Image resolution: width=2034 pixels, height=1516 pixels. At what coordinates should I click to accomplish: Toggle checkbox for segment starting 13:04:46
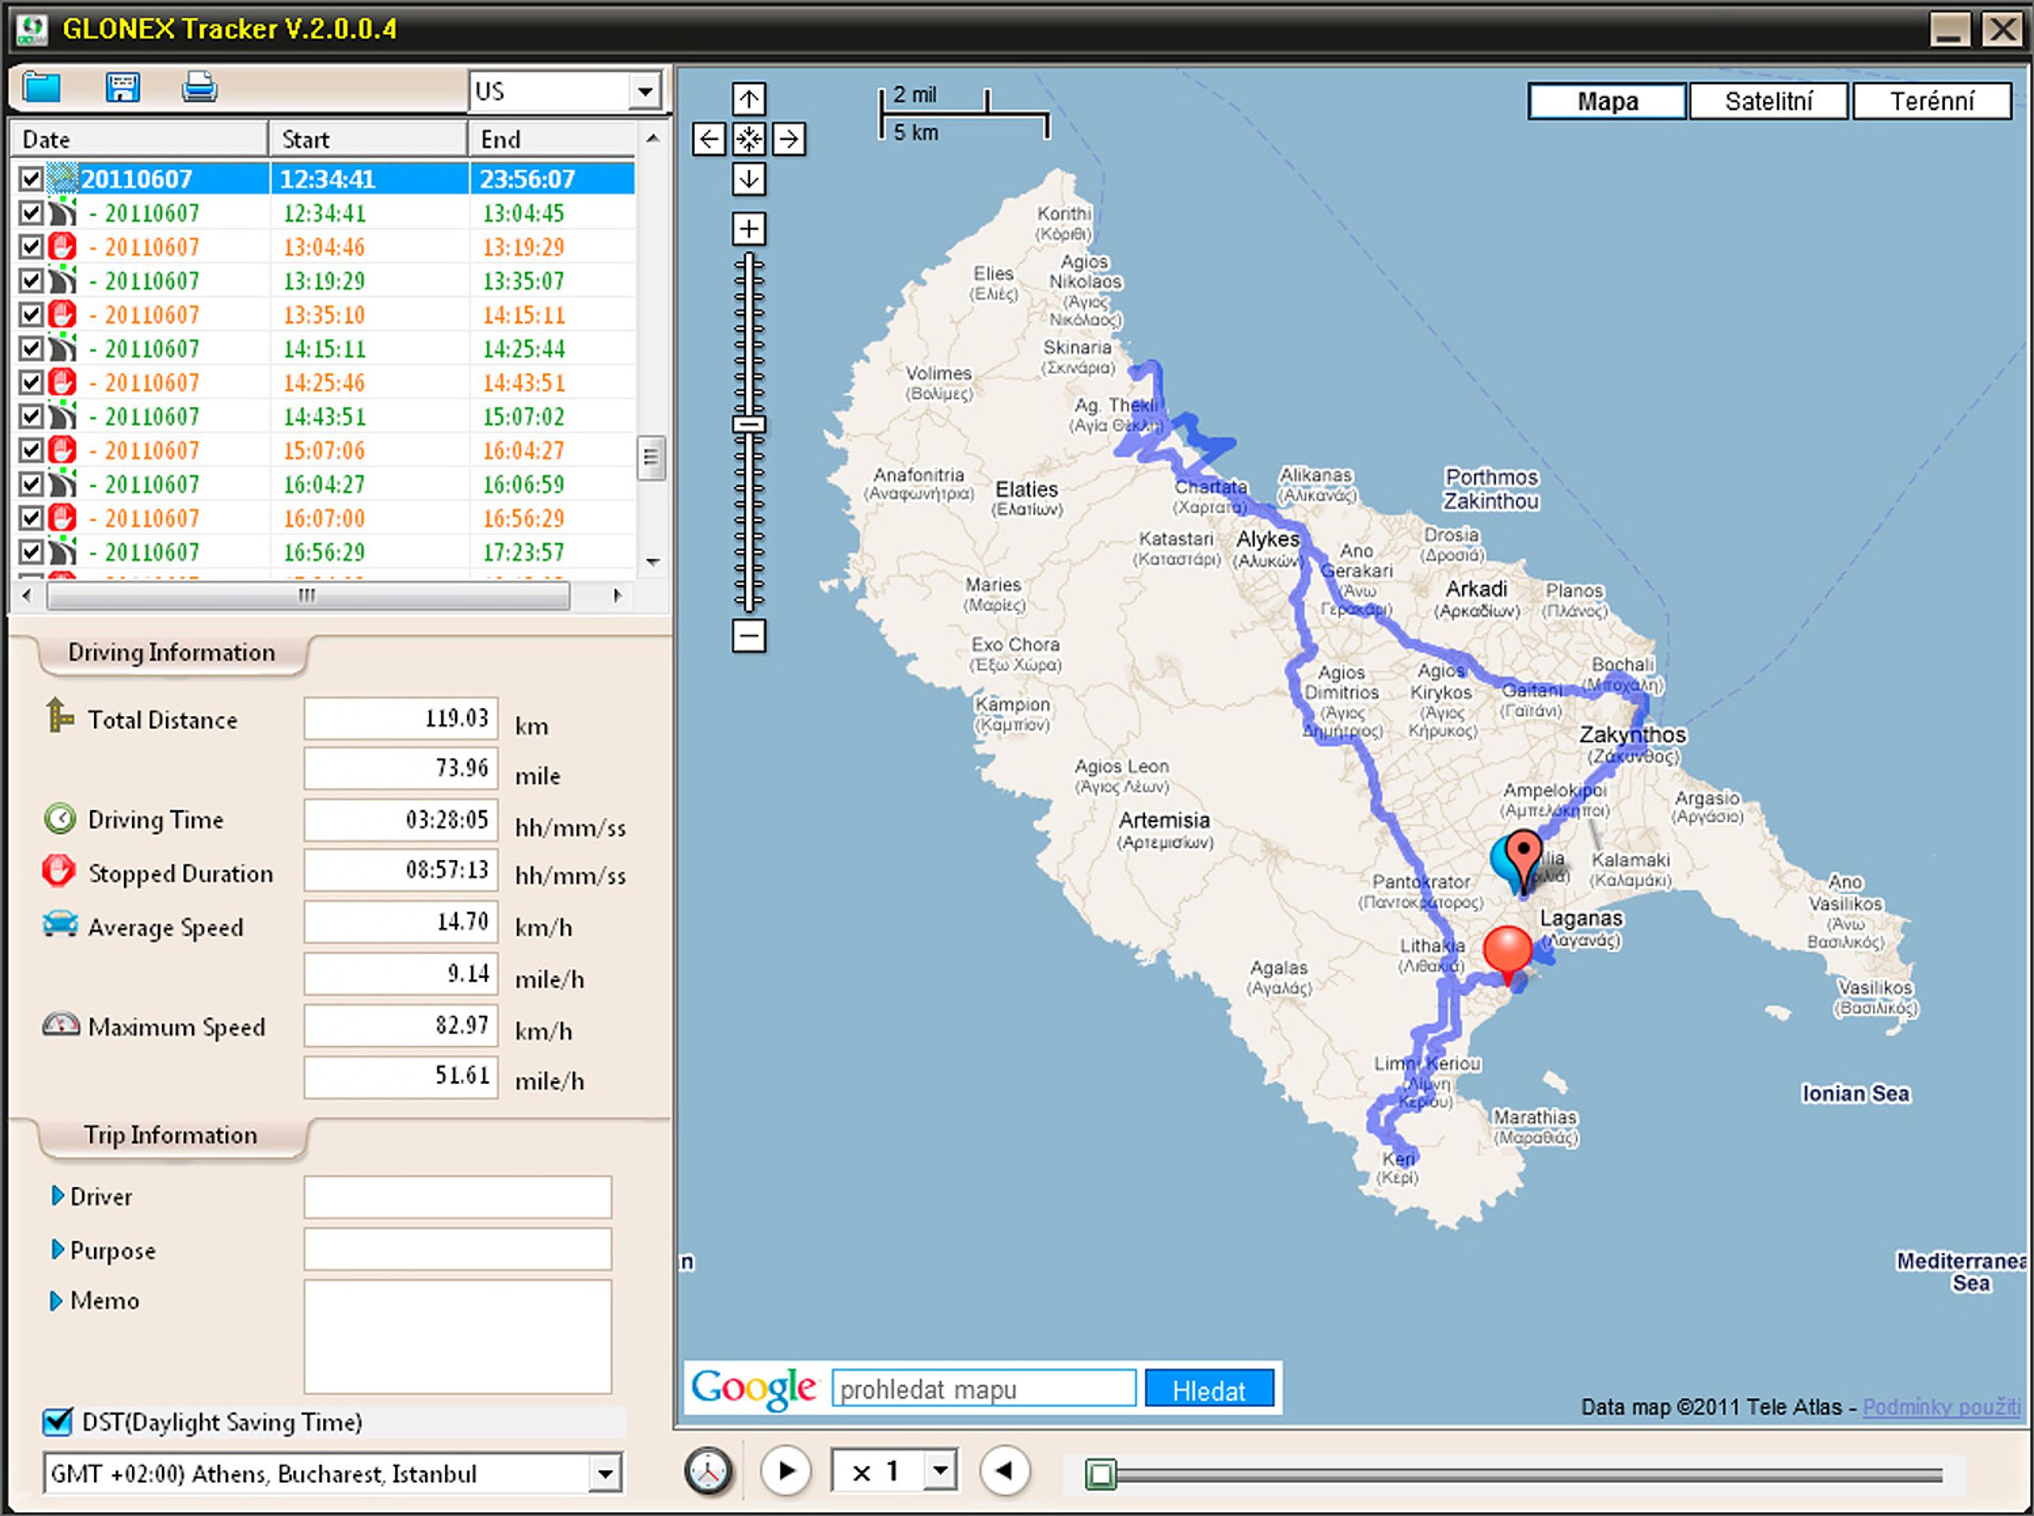point(32,247)
